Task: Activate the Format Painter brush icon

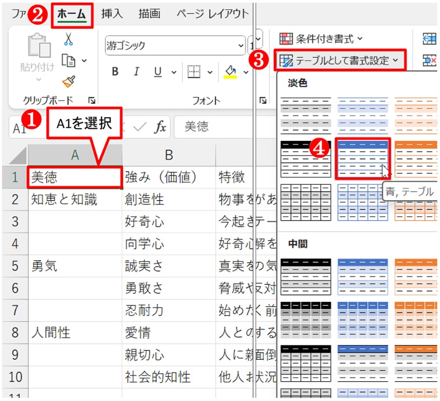Action: (68, 81)
